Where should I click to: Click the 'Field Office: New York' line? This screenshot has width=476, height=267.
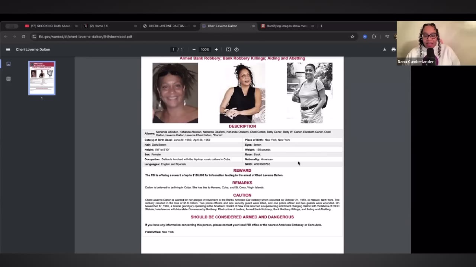(x=159, y=232)
